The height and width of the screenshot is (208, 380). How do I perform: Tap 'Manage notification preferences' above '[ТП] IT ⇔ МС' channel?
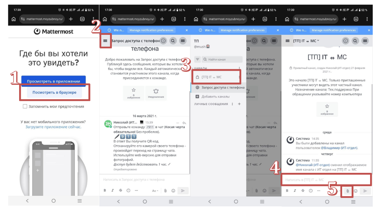334,30
